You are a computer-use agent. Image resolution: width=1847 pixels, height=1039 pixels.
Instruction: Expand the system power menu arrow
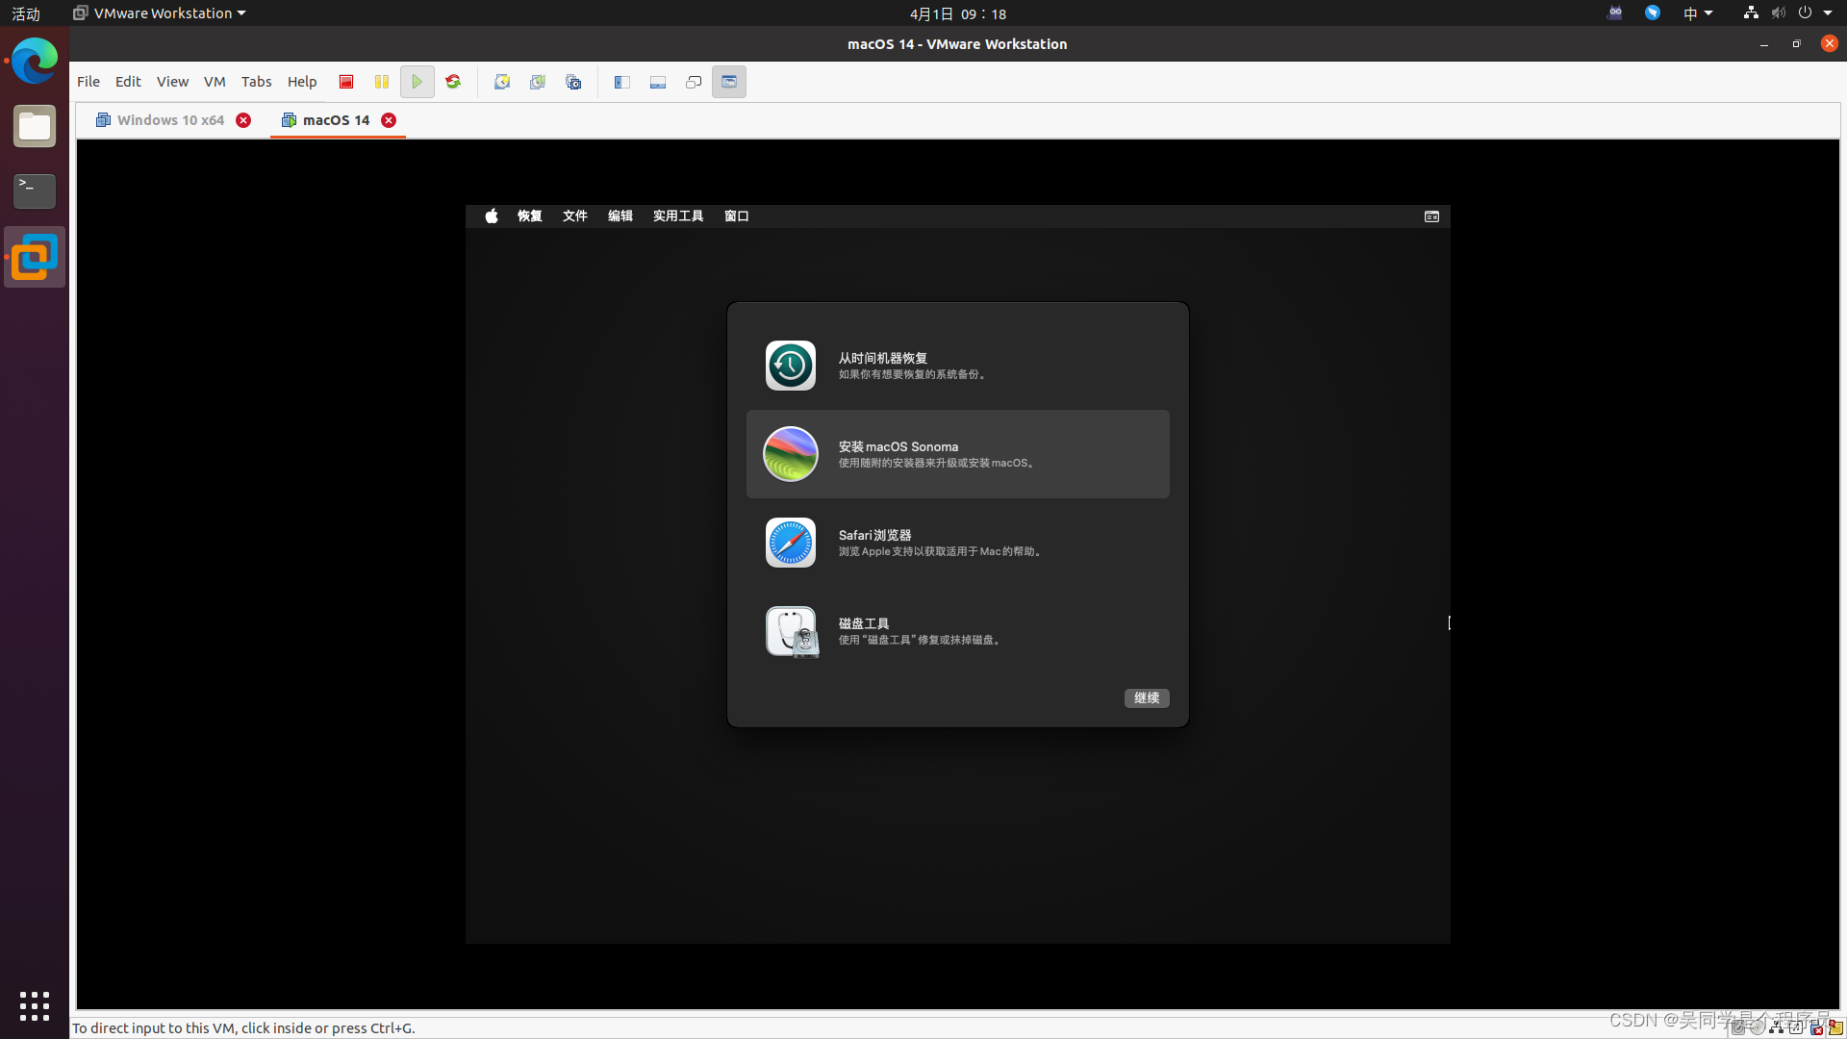click(x=1828, y=13)
